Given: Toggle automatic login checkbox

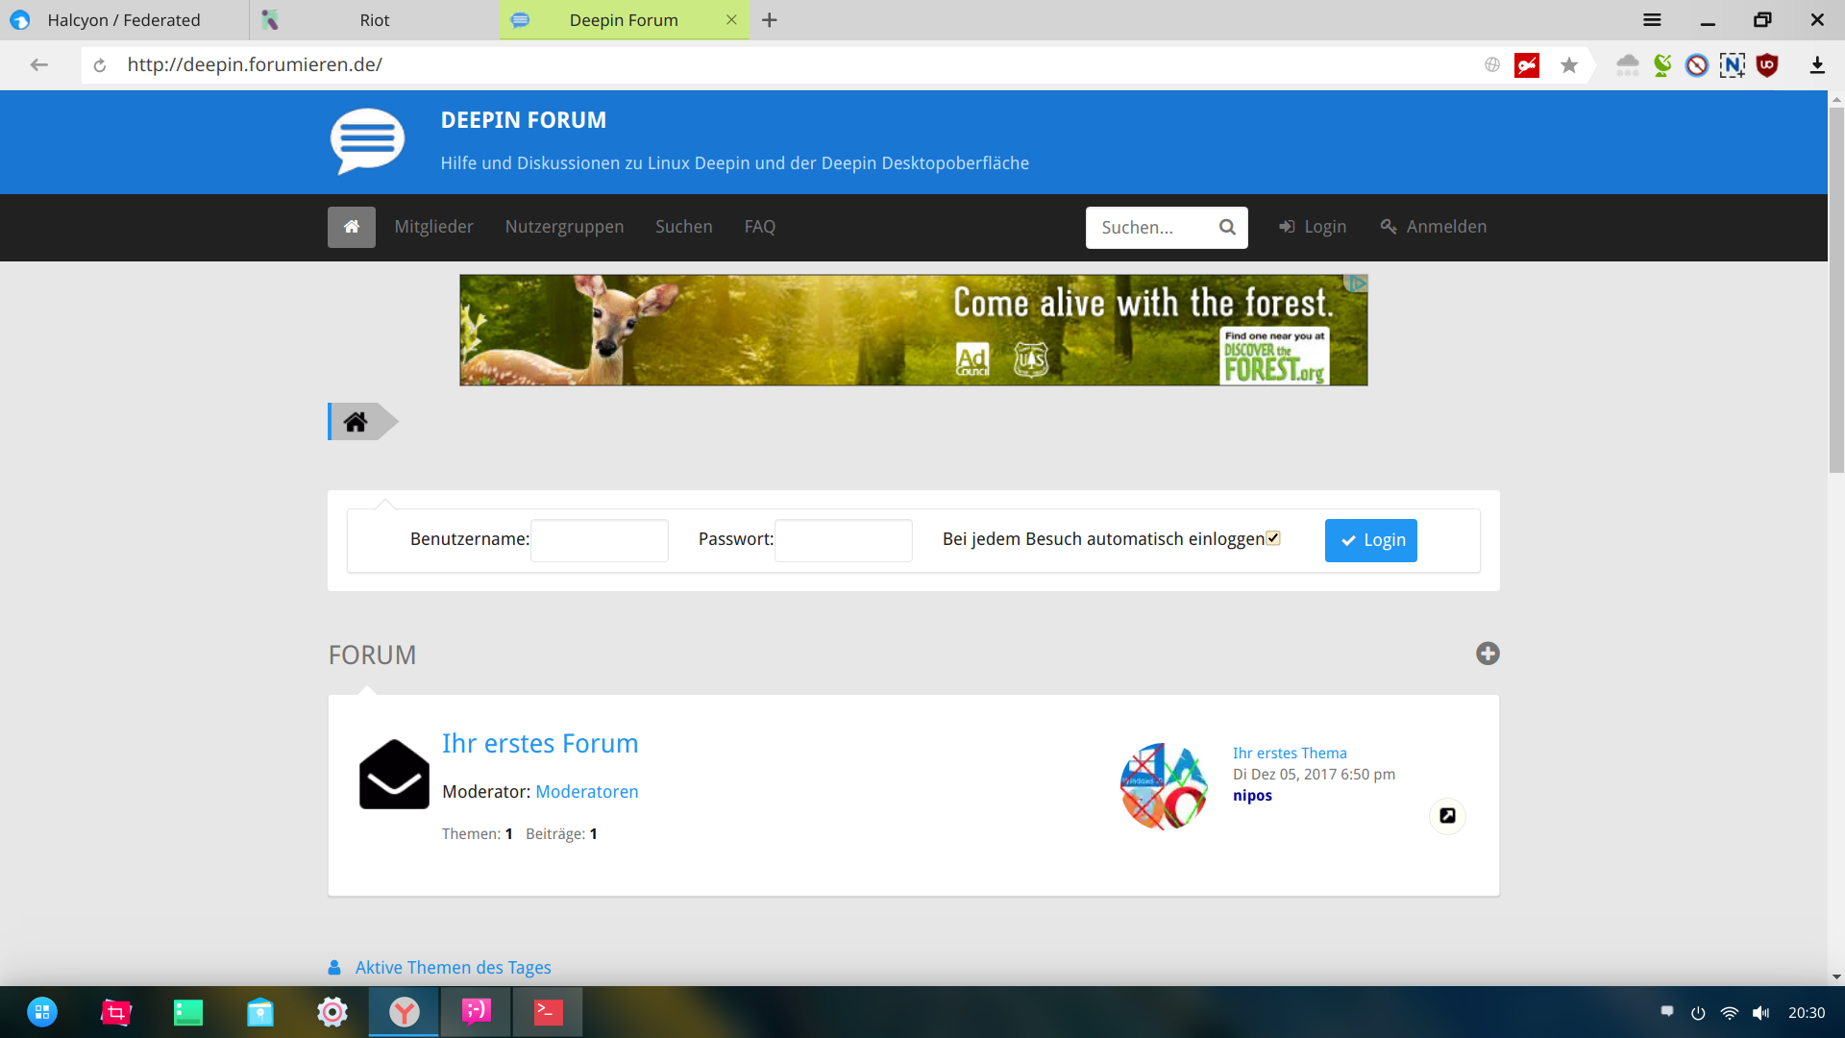Looking at the screenshot, I should point(1273,538).
